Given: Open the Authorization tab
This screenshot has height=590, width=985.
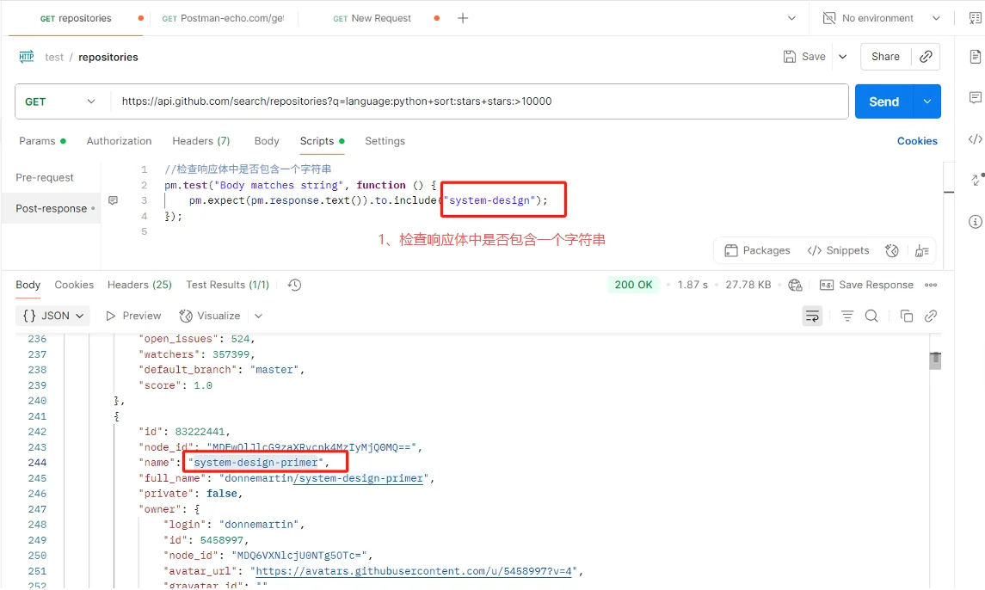Looking at the screenshot, I should [119, 141].
